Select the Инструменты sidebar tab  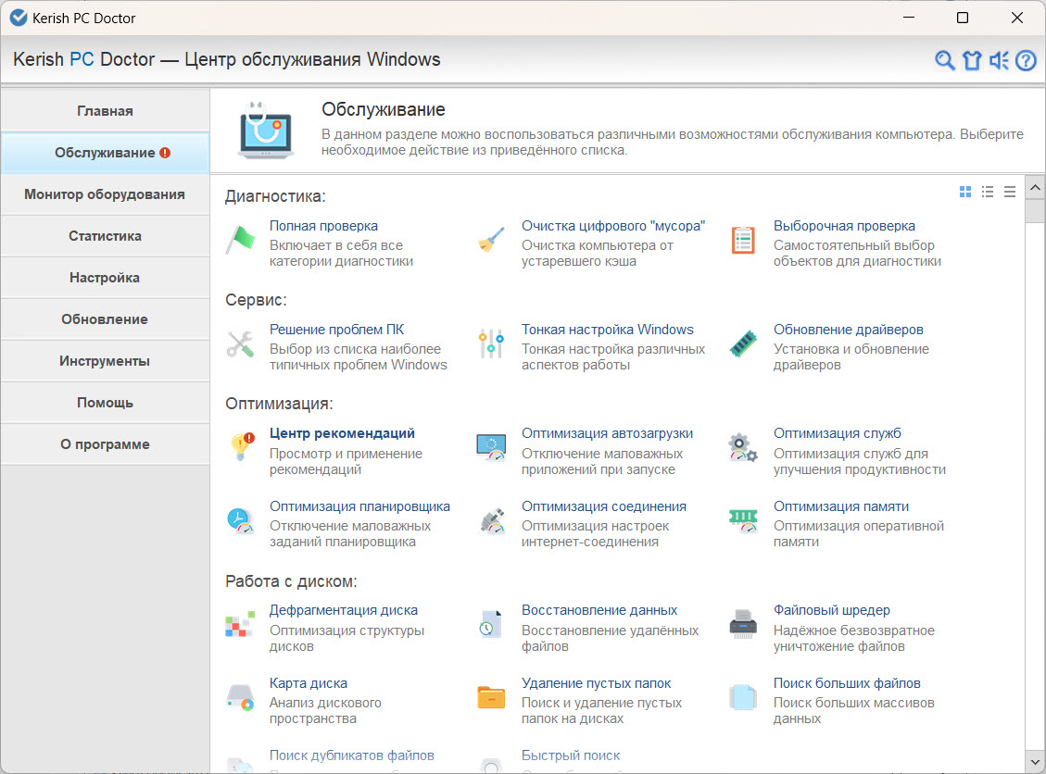105,361
